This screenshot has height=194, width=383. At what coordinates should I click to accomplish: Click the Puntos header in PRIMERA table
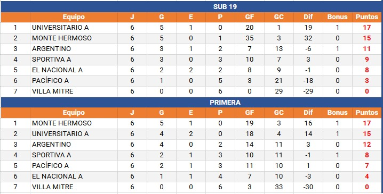(x=367, y=113)
